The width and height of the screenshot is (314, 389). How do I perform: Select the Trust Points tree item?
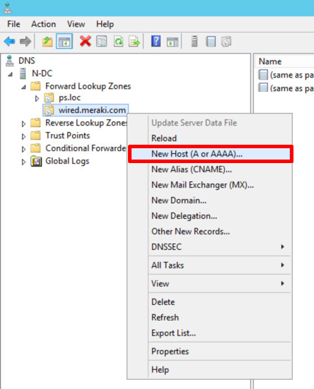click(x=68, y=136)
